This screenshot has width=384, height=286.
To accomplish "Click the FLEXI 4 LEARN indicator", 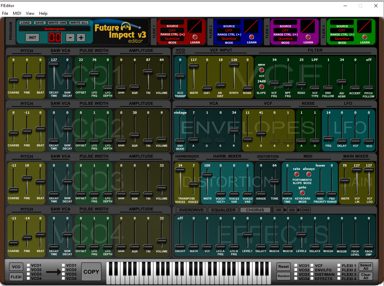I will click(365, 37).
